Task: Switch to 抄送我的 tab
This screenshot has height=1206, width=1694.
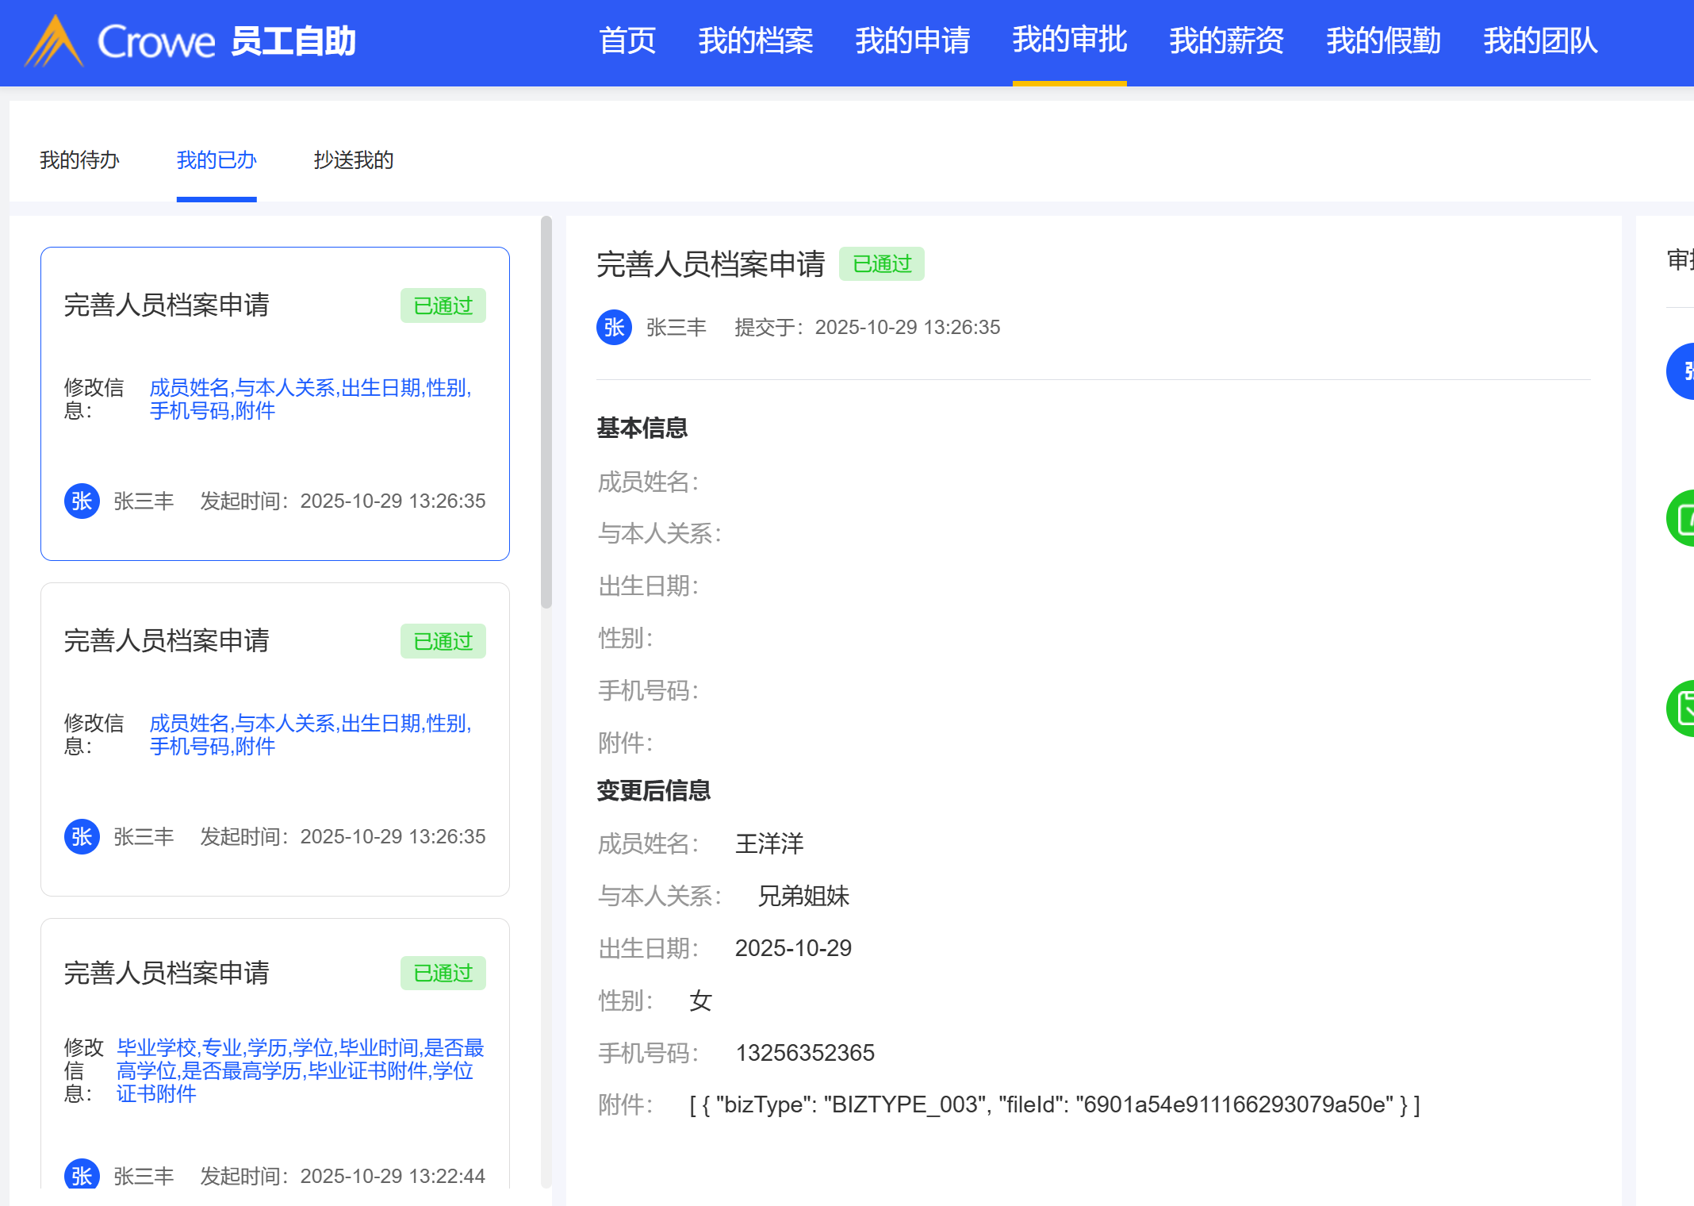Action: (354, 160)
